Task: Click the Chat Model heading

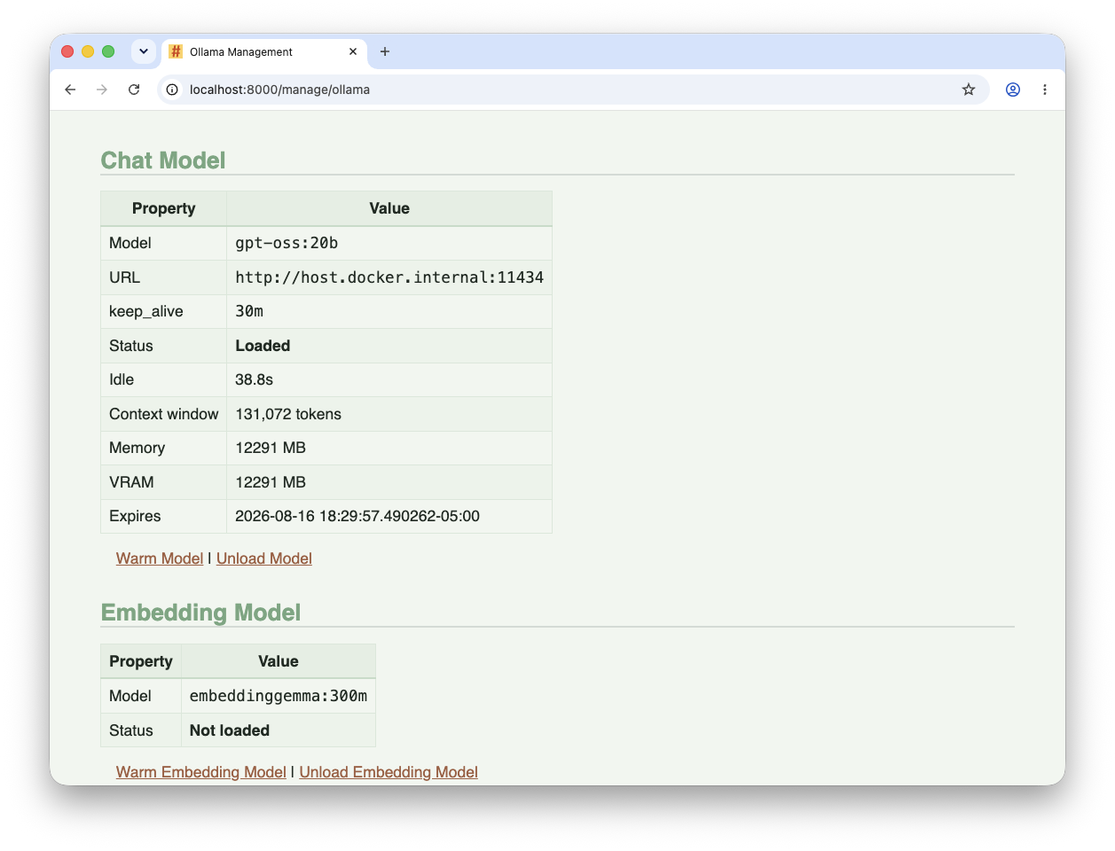Action: click(x=163, y=160)
